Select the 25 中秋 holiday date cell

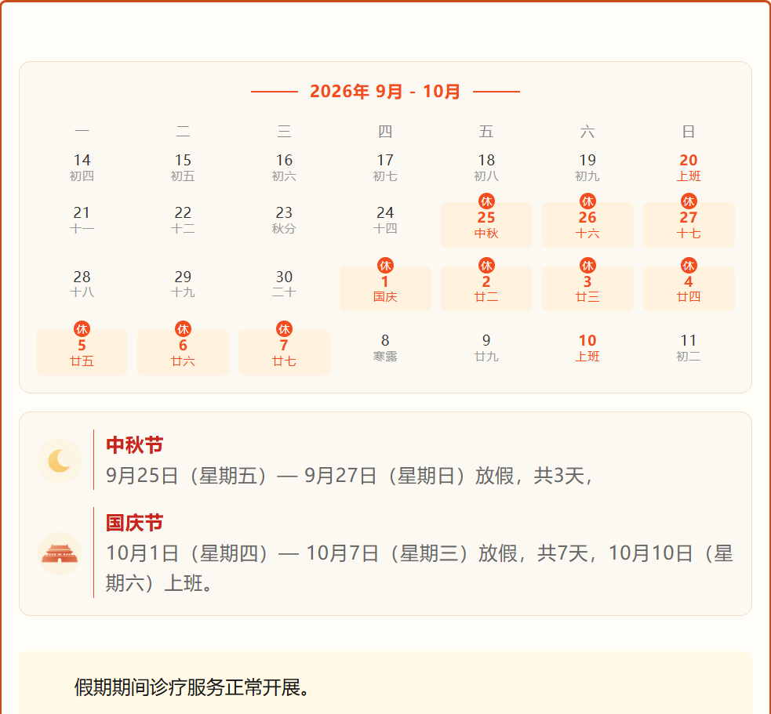[x=486, y=225]
